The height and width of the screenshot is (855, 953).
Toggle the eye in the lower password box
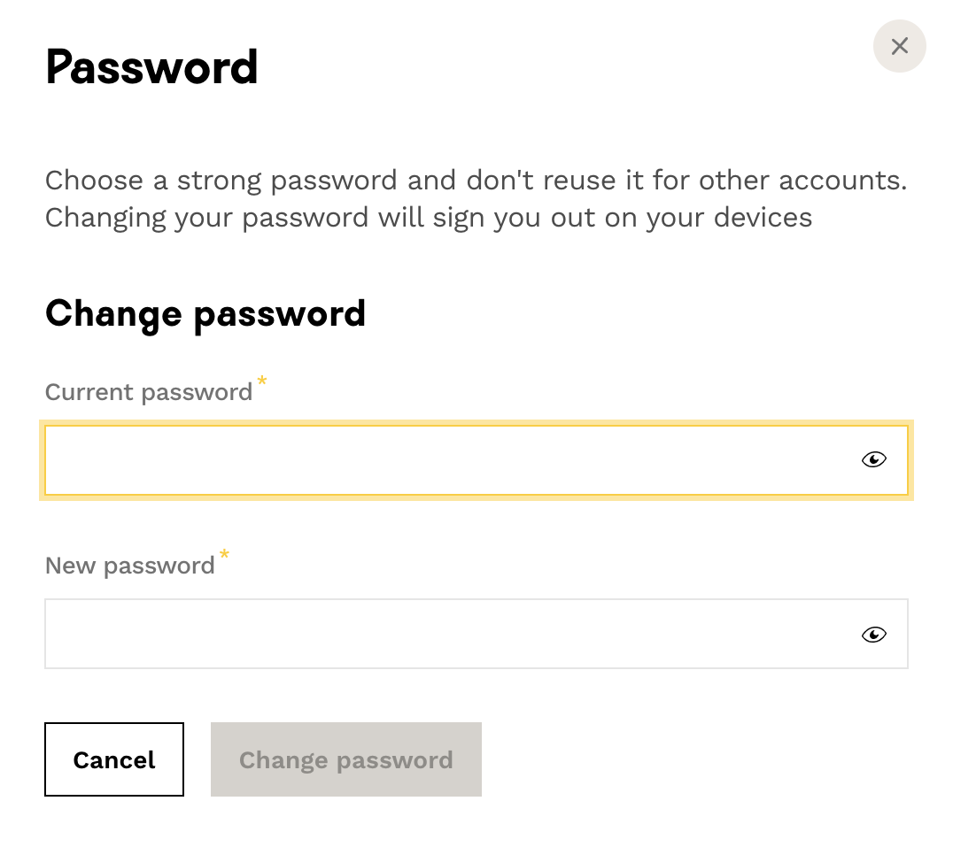(873, 635)
